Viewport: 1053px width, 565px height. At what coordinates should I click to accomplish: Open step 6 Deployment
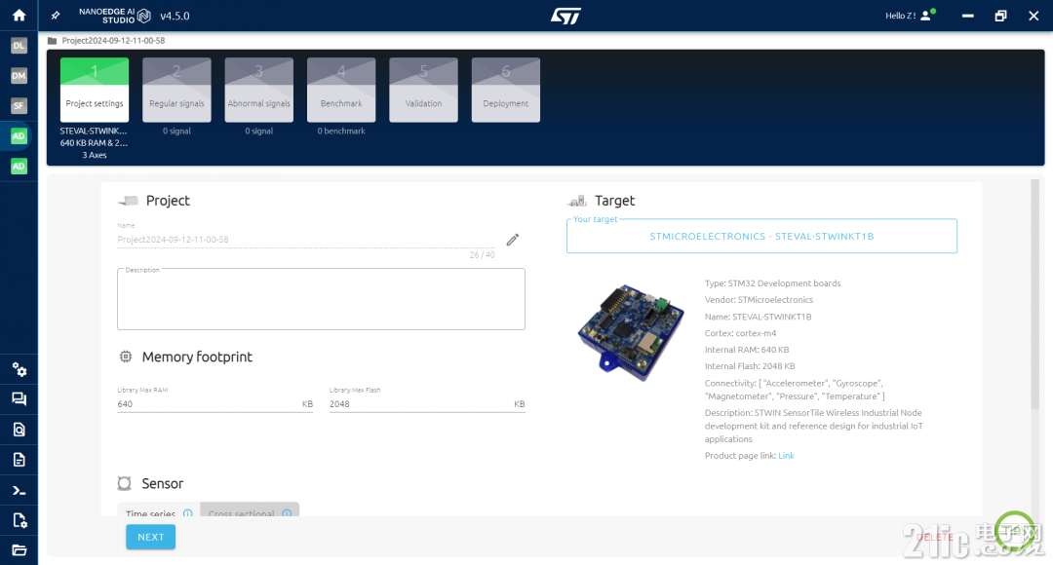[506, 90]
